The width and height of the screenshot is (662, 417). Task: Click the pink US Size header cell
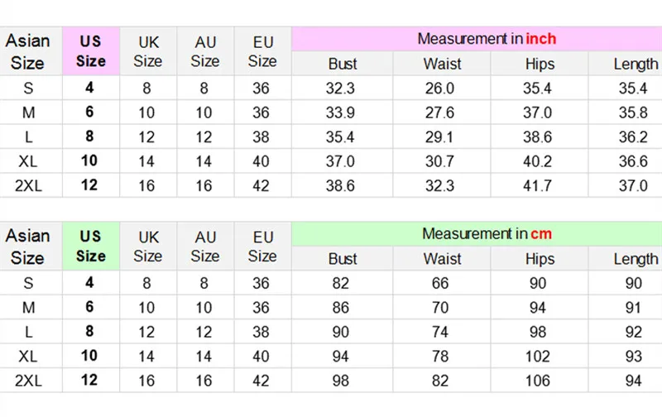click(91, 50)
